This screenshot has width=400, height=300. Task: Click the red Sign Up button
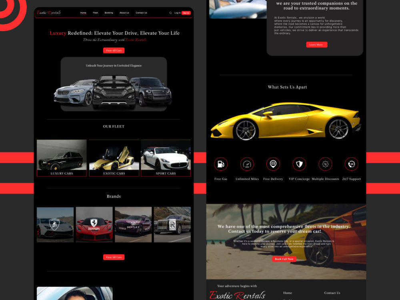click(186, 13)
